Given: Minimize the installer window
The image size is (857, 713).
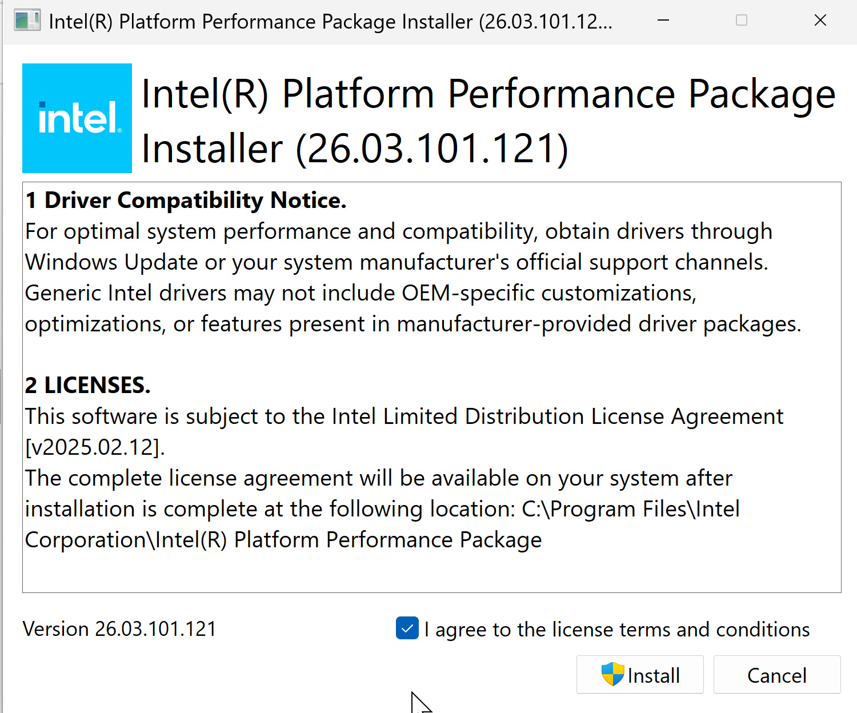Looking at the screenshot, I should (663, 21).
